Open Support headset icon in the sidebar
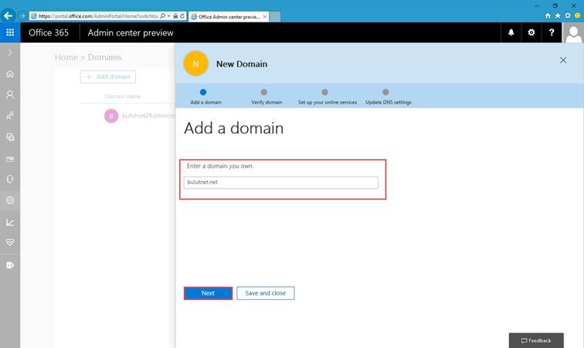584x348 pixels. click(x=10, y=179)
